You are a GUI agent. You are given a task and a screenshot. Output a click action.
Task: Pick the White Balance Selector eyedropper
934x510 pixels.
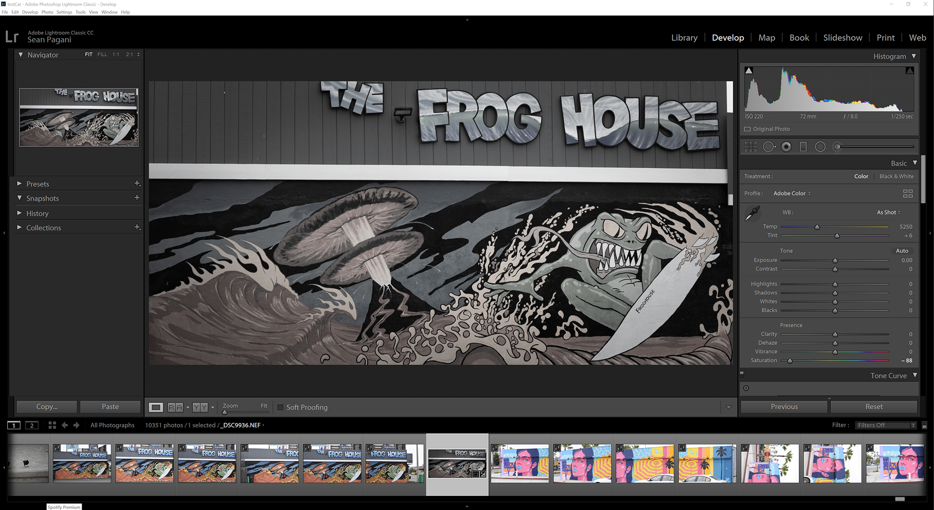pyautogui.click(x=753, y=213)
